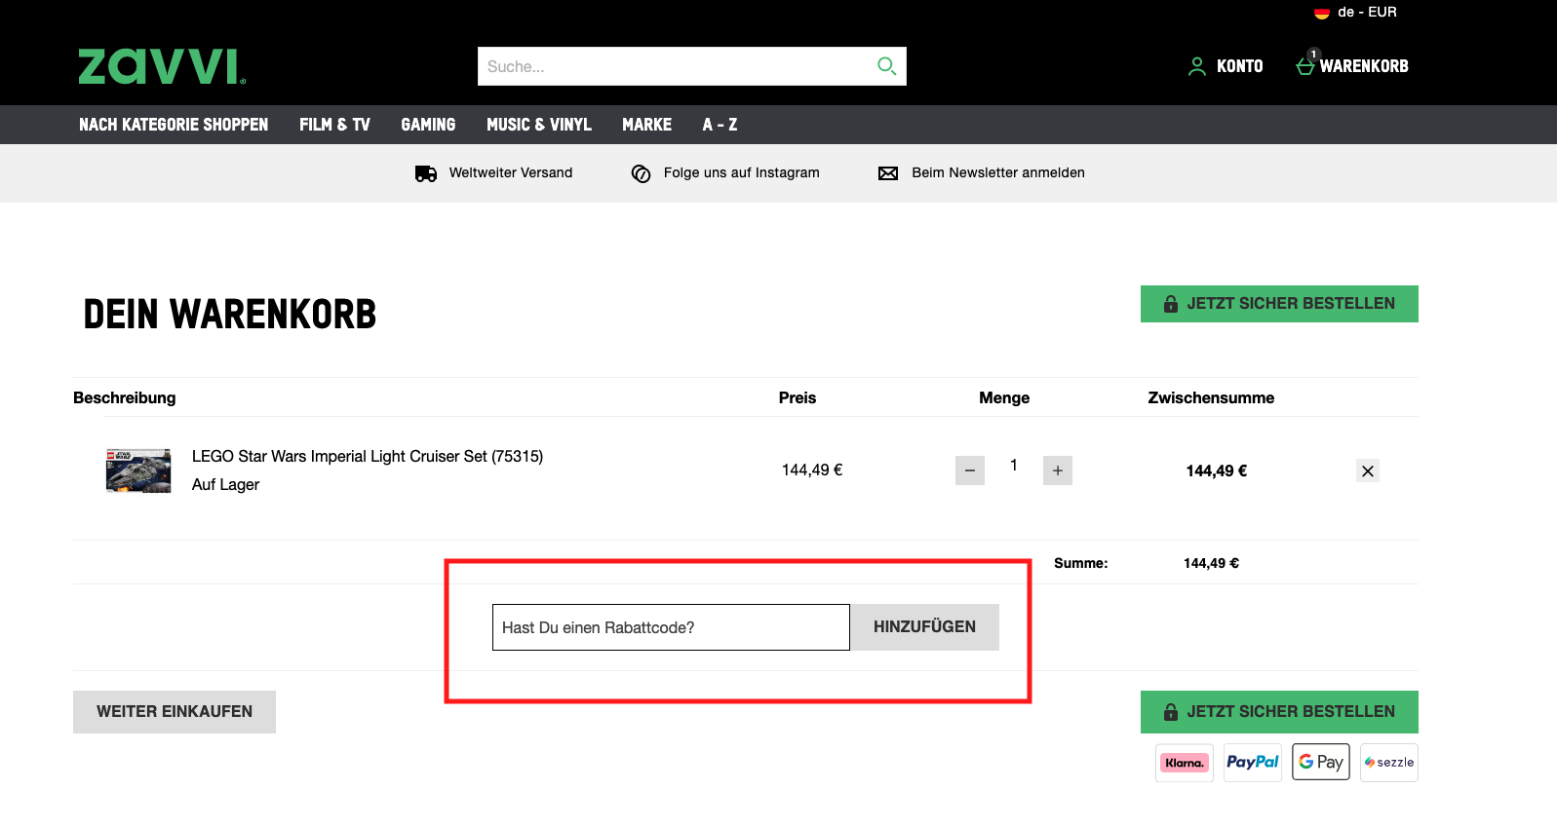Open Beim Newsletter anmelden link
This screenshot has height=827, width=1557.
(x=998, y=172)
